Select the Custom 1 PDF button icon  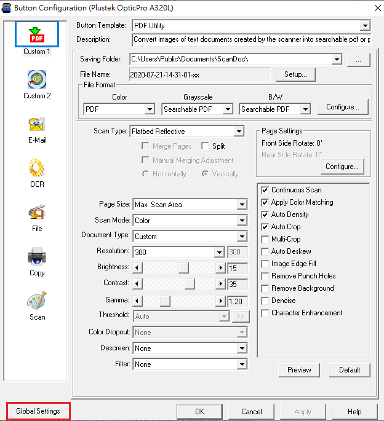pyautogui.click(x=37, y=34)
